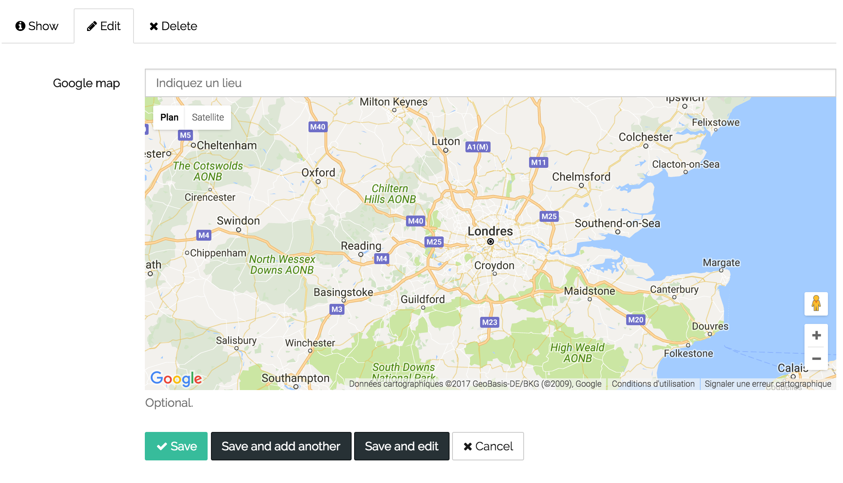The width and height of the screenshot is (843, 483).
Task: Click the M5 motorway shield
Action: (185, 135)
